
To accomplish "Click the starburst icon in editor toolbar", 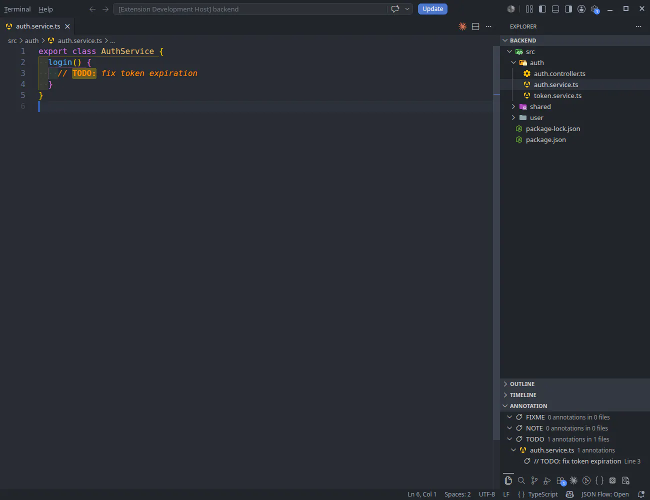I will [462, 26].
